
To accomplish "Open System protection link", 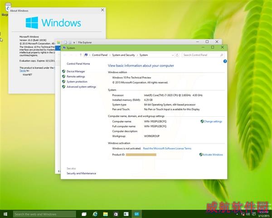I will pyautogui.click(x=77, y=82).
